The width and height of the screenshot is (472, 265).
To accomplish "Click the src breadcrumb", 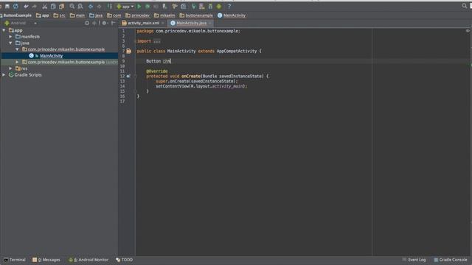I will [59, 15].
